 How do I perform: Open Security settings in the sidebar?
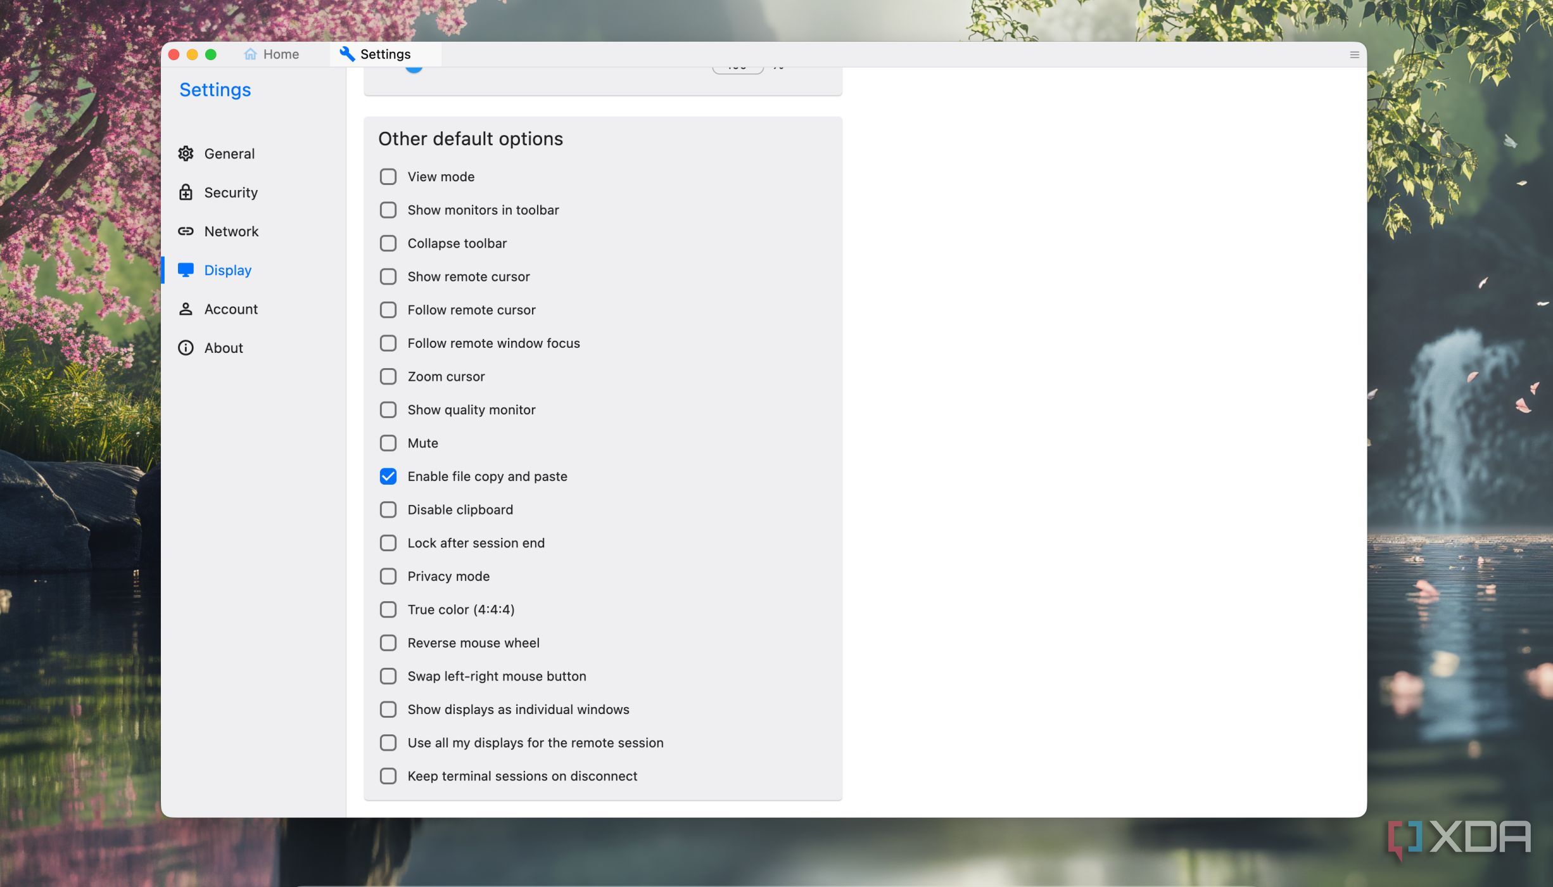click(218, 192)
